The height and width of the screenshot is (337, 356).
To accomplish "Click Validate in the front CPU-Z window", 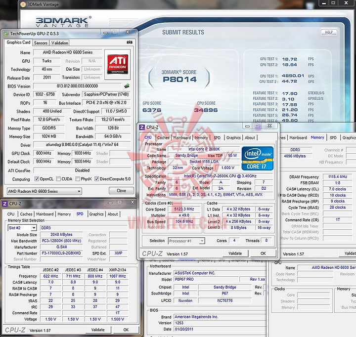I will point(235,253).
